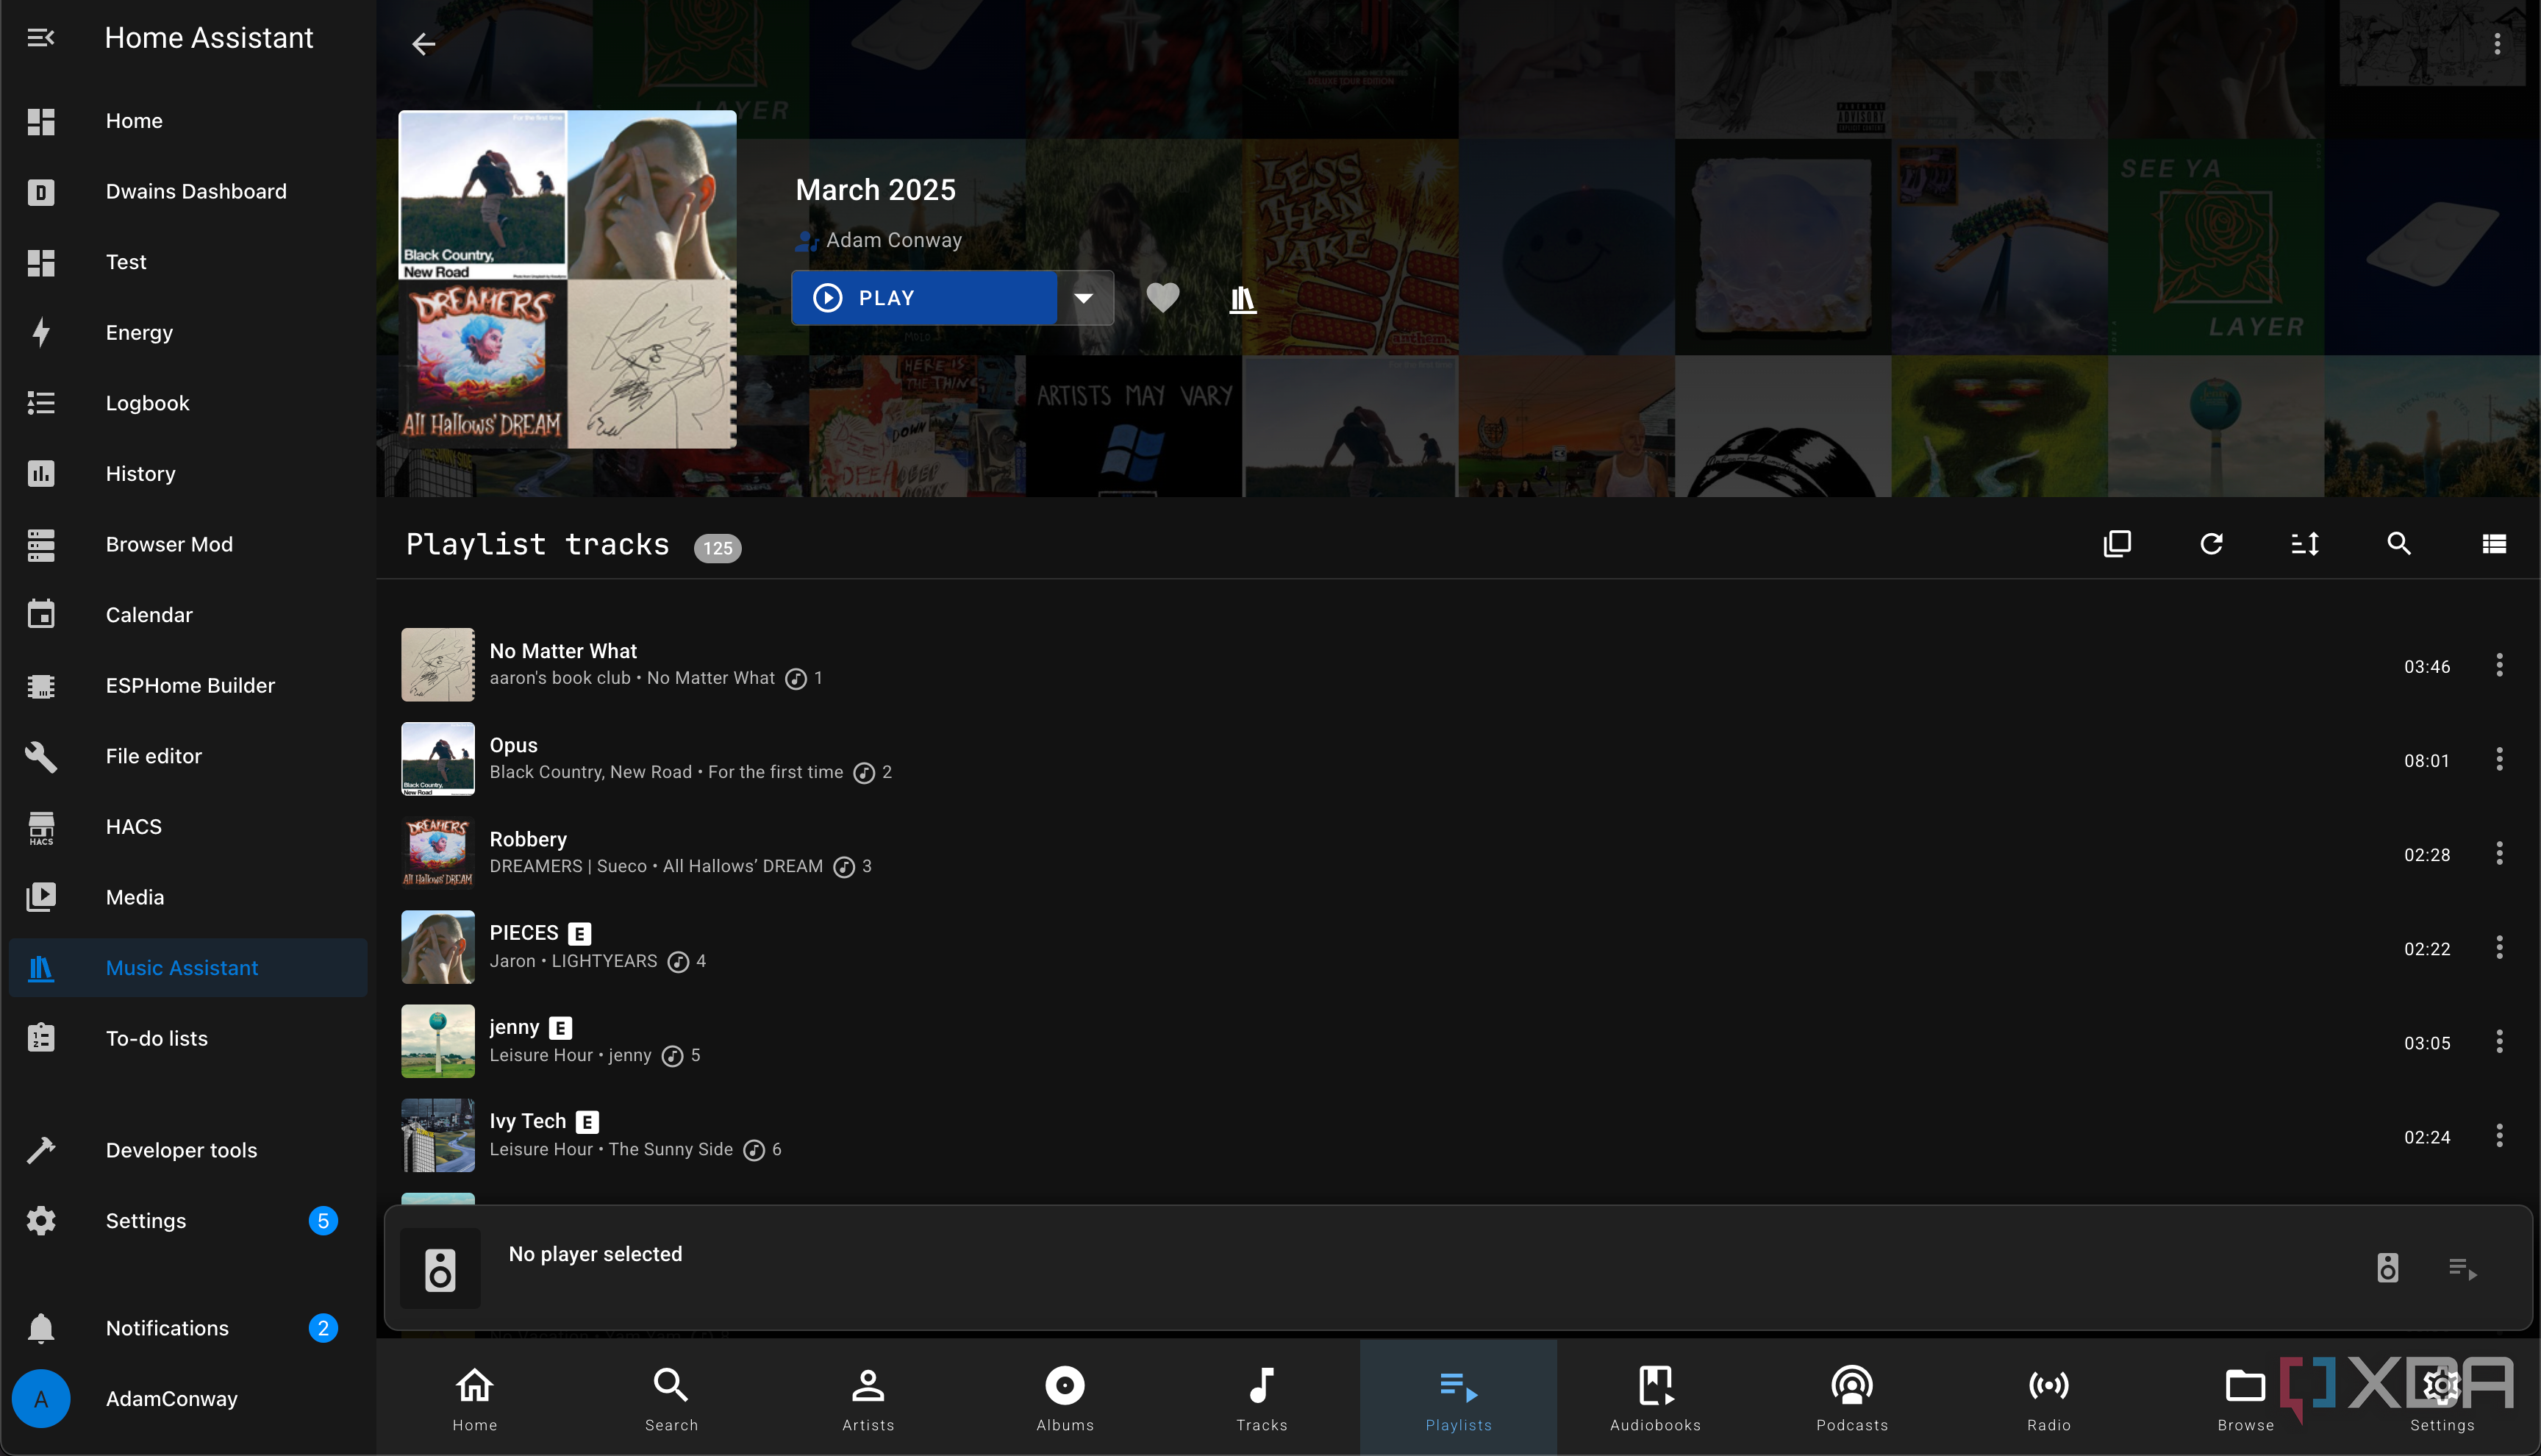The width and height of the screenshot is (2541, 1456).
Task: Select the No Matter What track title
Action: click(x=562, y=651)
